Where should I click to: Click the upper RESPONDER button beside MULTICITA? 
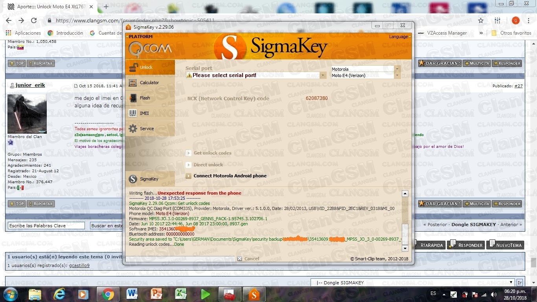[x=507, y=63]
